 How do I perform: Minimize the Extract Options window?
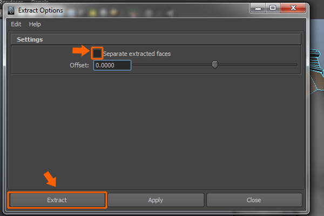pos(258,8)
